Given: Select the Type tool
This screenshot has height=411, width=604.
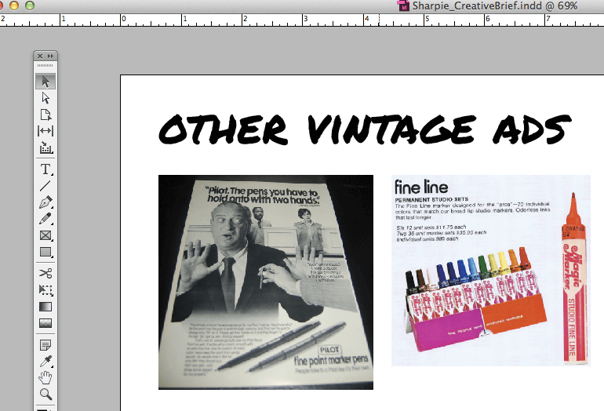Looking at the screenshot, I should [45, 169].
